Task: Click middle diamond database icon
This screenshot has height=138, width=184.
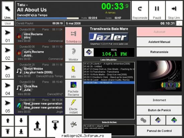Action: point(158,120)
